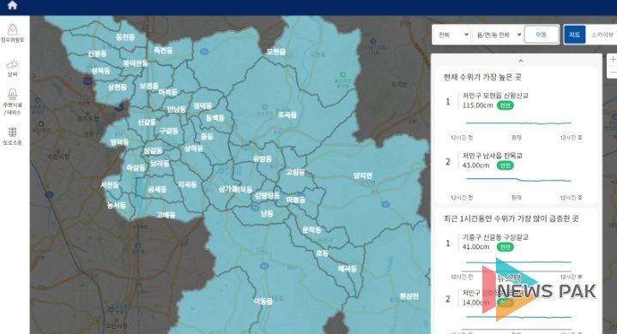Click 보정동 label on the map
Image resolution: width=617 pixels, height=334 pixels.
[148, 86]
